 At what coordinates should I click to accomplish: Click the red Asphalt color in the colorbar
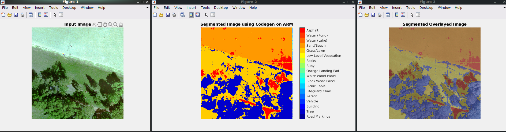(302, 30)
